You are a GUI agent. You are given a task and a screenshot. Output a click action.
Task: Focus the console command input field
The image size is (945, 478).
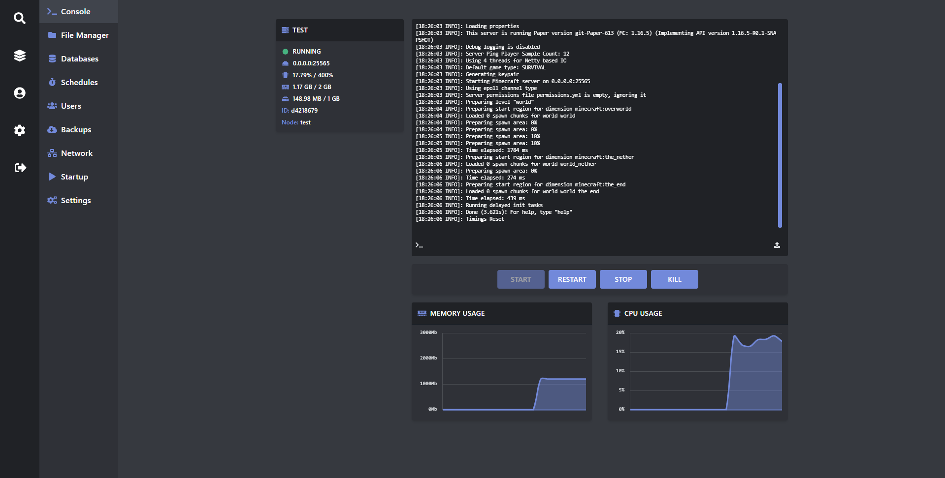(596, 245)
